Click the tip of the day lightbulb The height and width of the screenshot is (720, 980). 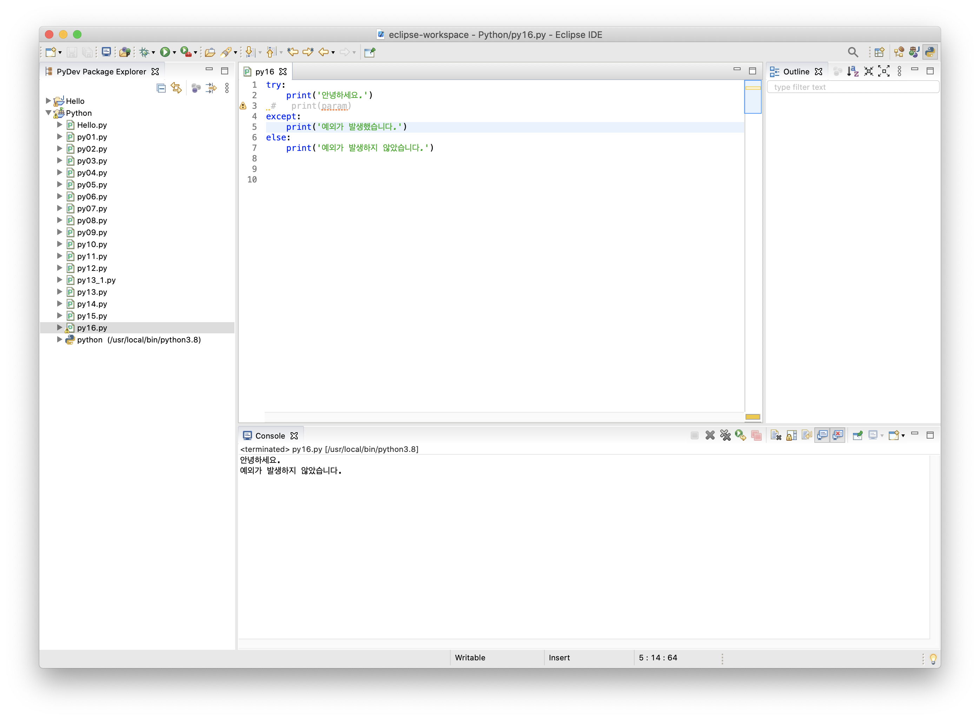pyautogui.click(x=933, y=659)
